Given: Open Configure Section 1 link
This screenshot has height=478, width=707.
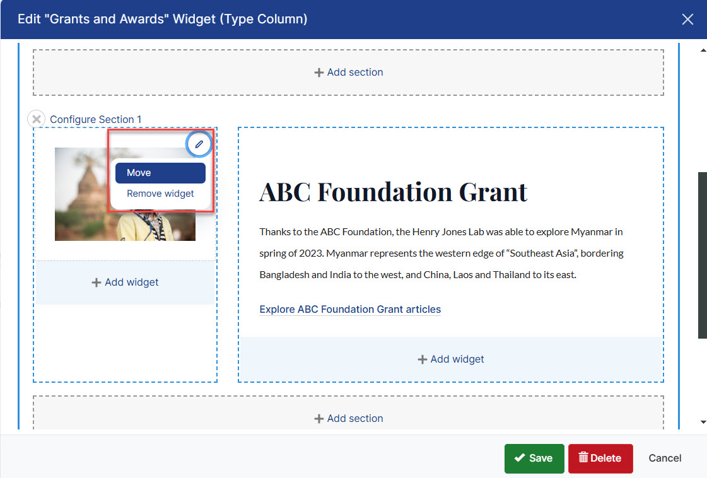Looking at the screenshot, I should point(96,120).
